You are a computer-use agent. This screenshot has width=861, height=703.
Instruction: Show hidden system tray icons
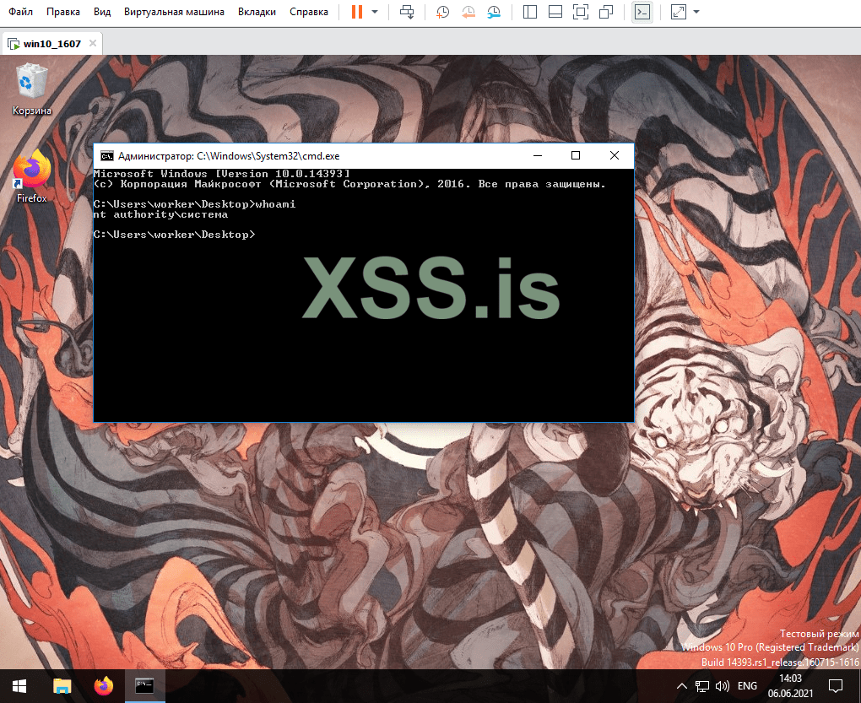[681, 686]
